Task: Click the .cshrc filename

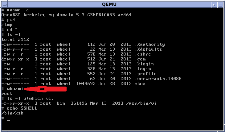Action: tap(143, 54)
